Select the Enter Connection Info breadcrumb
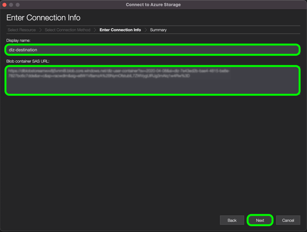The width and height of the screenshot is (307, 232). click(120, 30)
